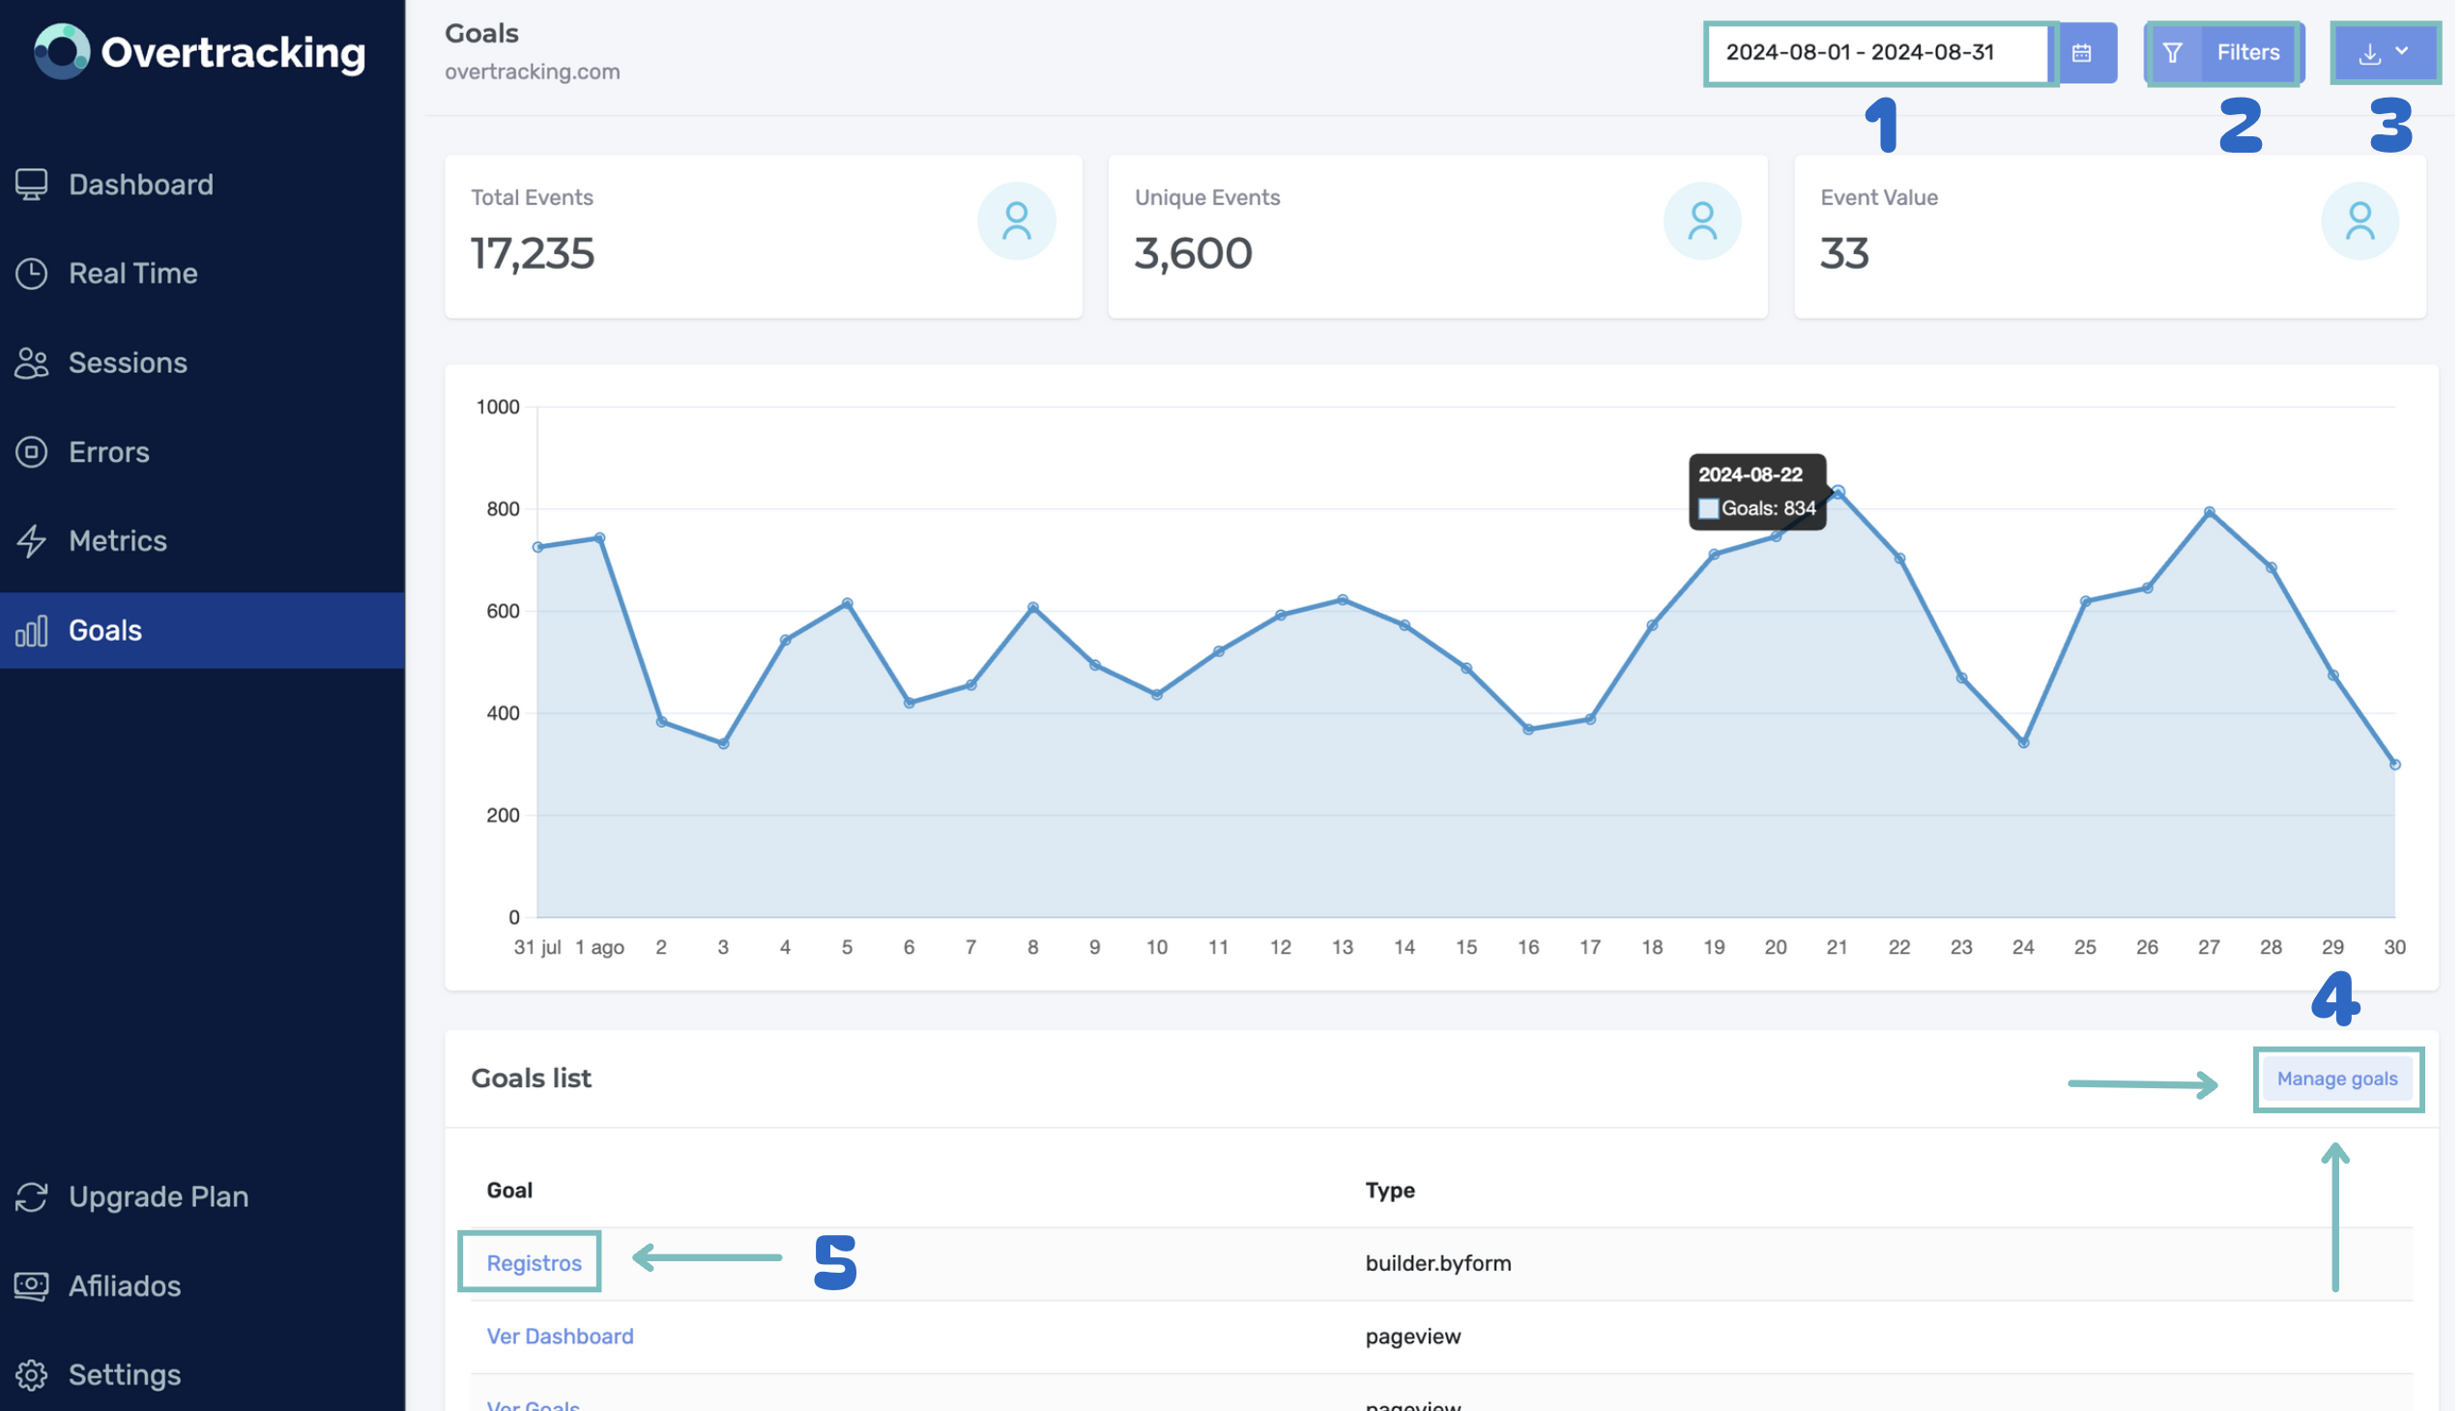Click the Goal column header
The height and width of the screenshot is (1411, 2461).
[510, 1191]
